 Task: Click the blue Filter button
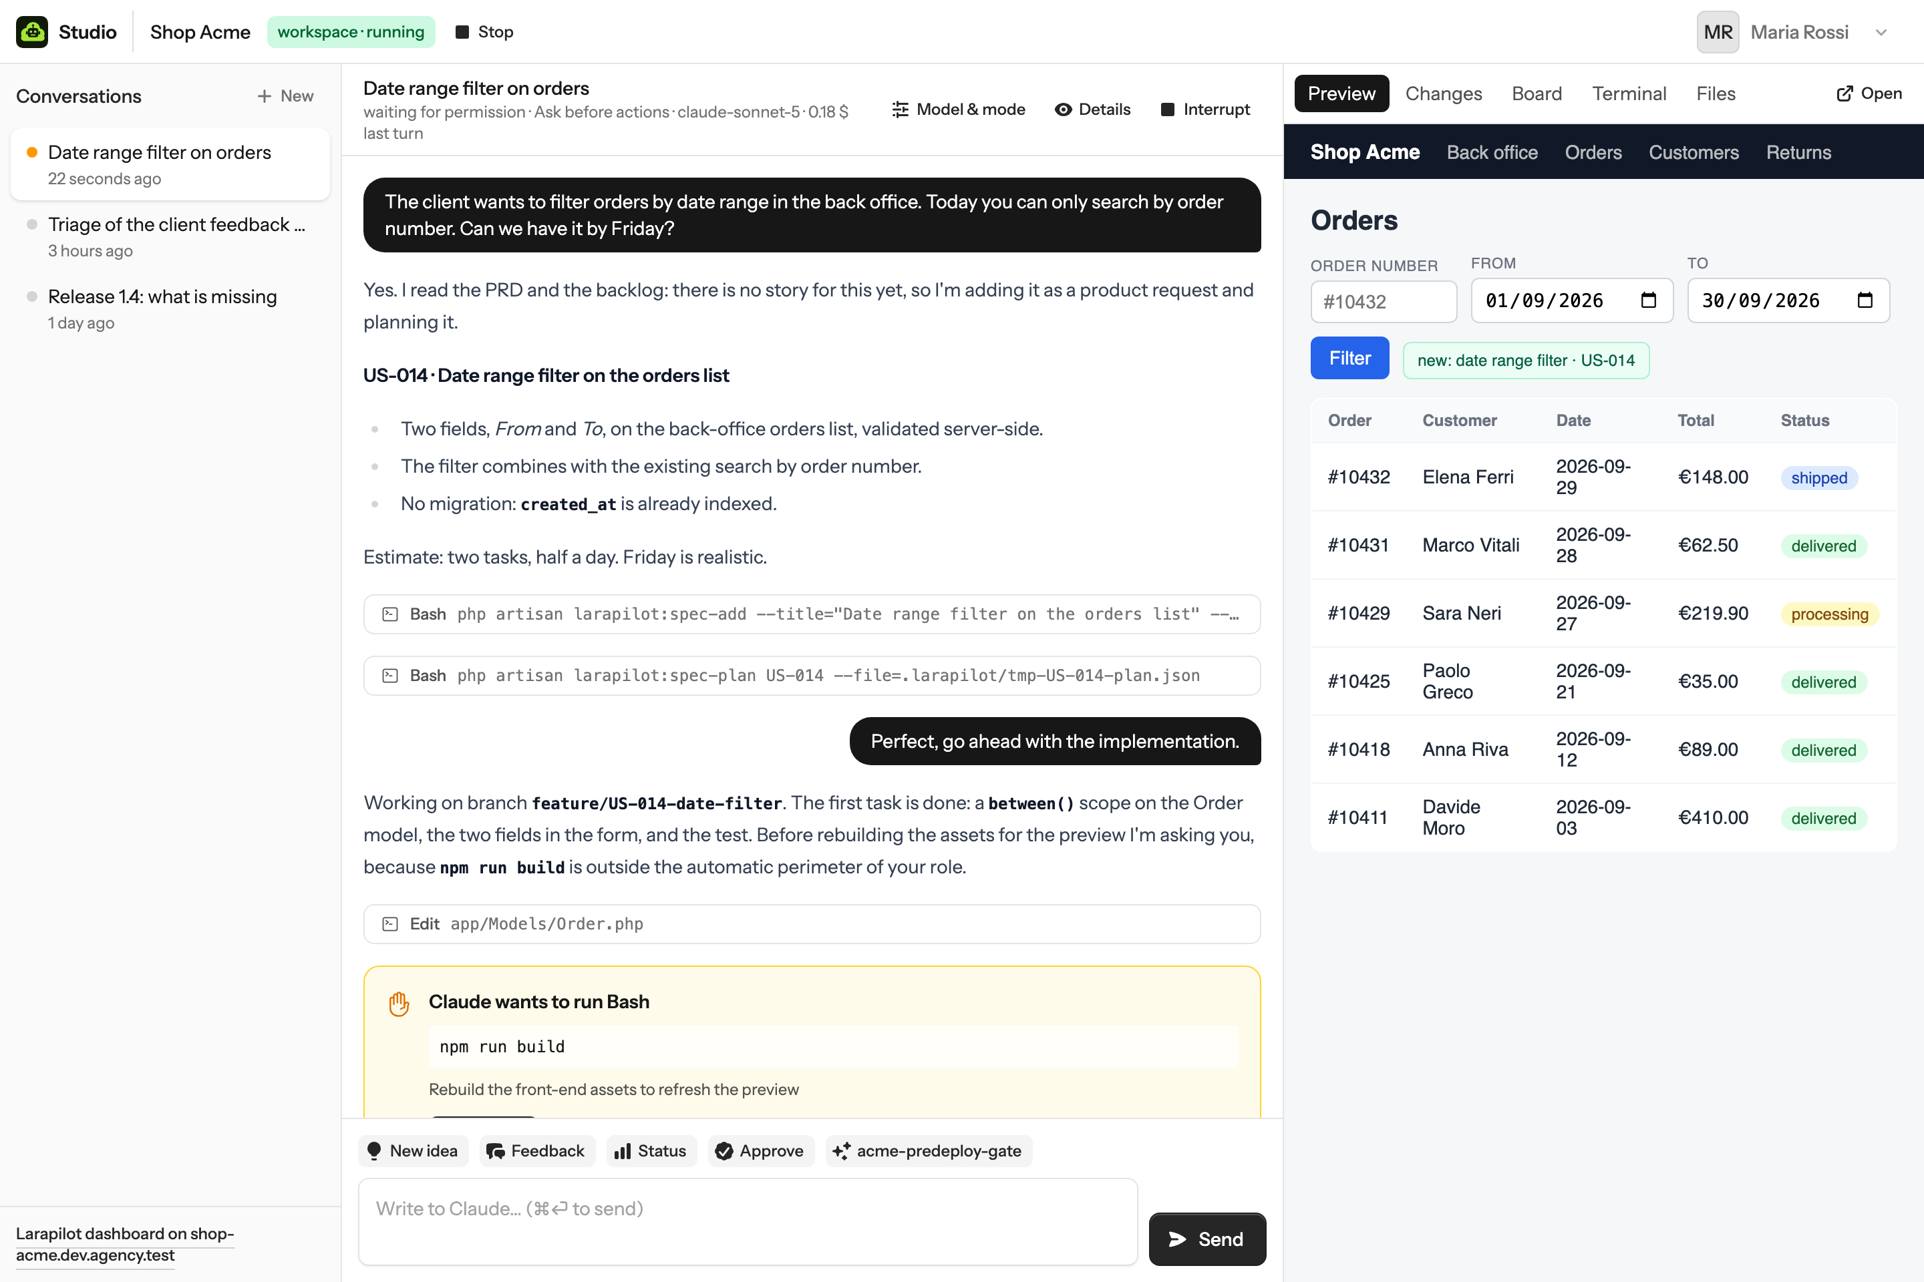coord(1349,358)
